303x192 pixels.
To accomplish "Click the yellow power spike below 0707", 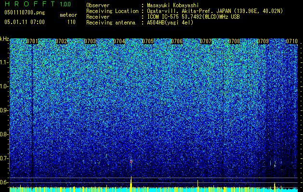I will tap(198, 186).
